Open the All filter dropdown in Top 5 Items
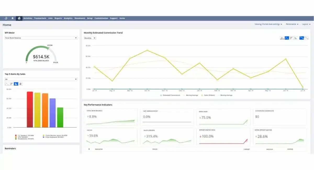 click(41, 79)
